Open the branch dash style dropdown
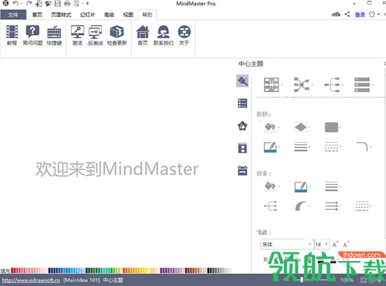The height and width of the screenshot is (286, 386). click(x=364, y=206)
